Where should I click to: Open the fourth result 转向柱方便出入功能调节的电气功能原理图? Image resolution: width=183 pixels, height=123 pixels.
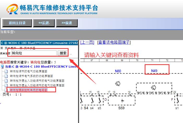37,85
